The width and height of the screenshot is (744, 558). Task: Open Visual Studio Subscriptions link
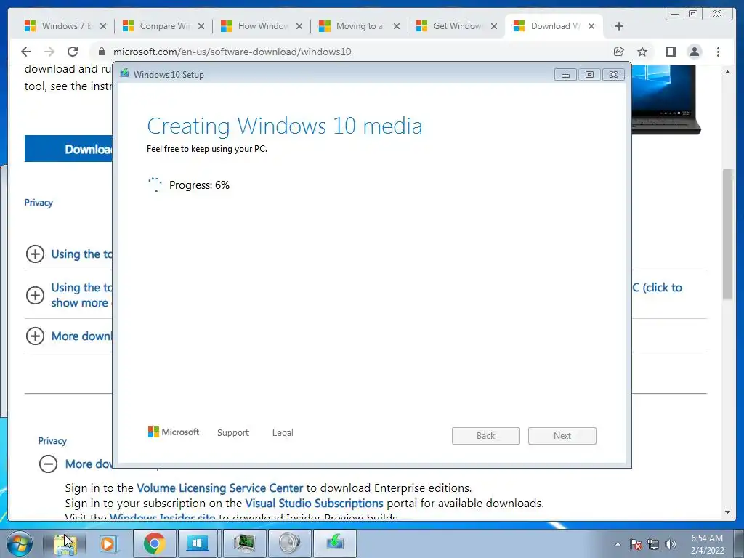tap(314, 503)
